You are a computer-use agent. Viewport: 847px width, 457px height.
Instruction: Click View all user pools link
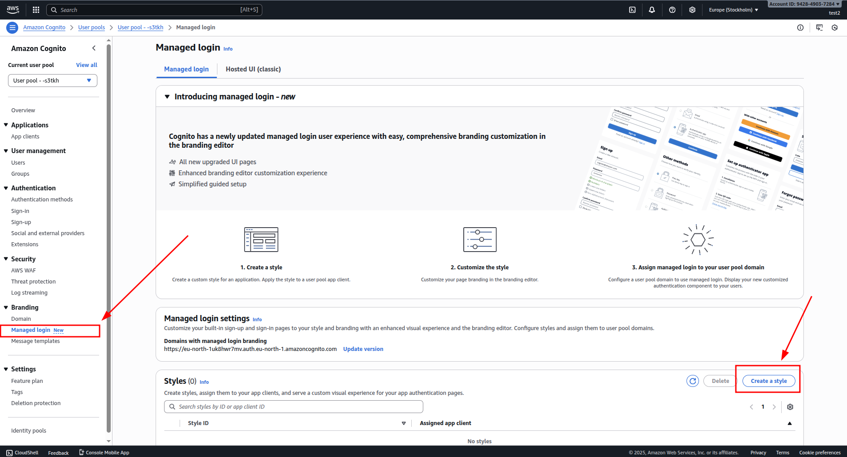[x=87, y=65]
